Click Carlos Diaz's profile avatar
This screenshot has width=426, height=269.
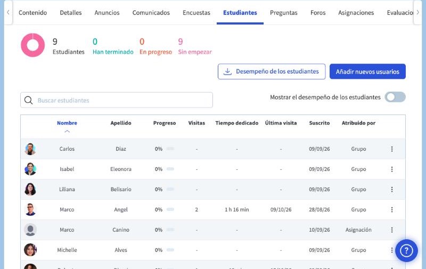[x=30, y=149]
